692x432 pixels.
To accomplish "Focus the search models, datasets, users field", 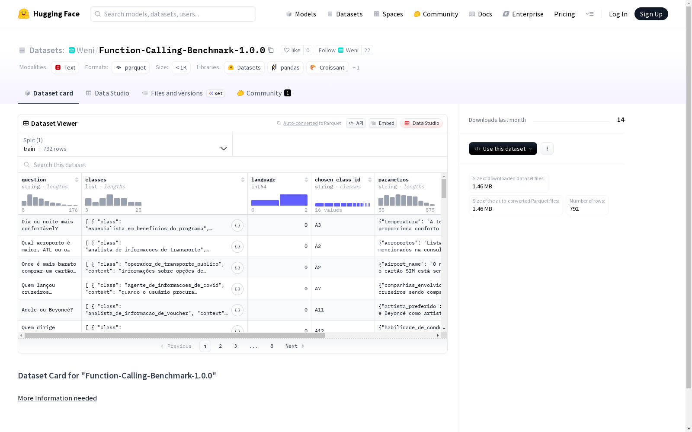I will tap(173, 14).
